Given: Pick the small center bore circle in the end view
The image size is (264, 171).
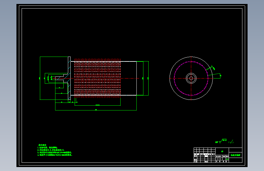Looking at the screenshot, I should click(x=191, y=78).
